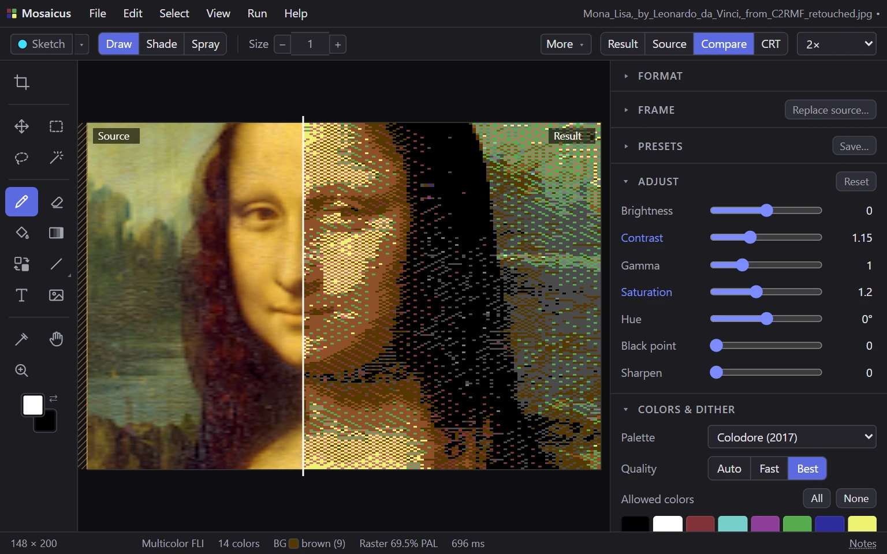Viewport: 887px width, 554px height.
Task: Select the Hand pan tool
Action: click(x=56, y=339)
